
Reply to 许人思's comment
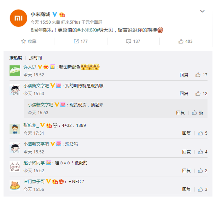point(184,75)
